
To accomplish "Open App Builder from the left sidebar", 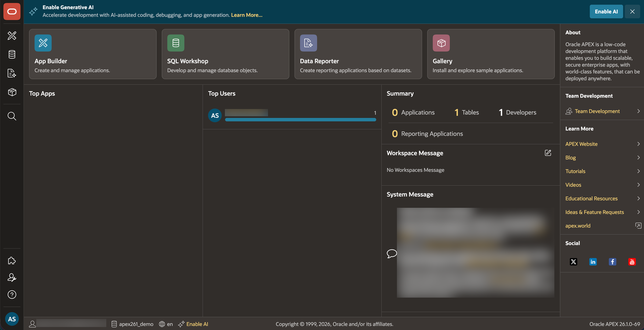I will tap(12, 36).
